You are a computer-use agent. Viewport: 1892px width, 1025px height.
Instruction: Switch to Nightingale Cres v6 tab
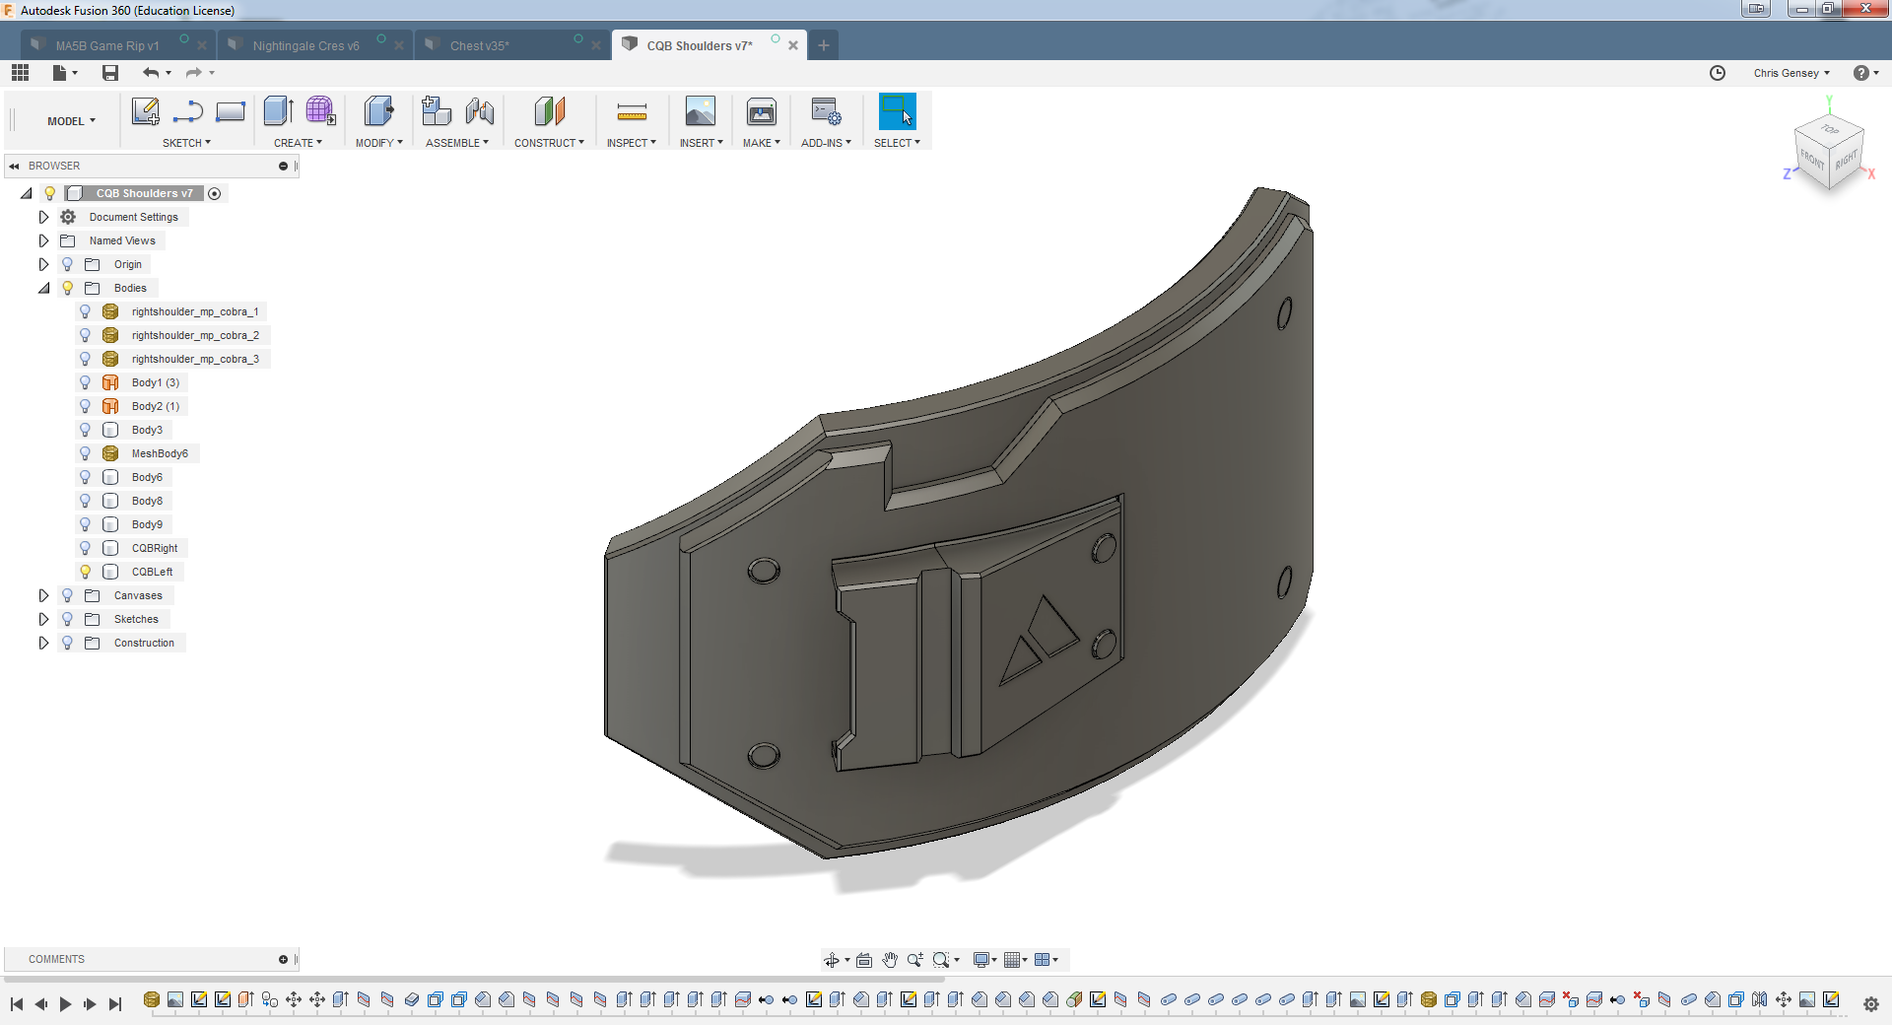305,45
